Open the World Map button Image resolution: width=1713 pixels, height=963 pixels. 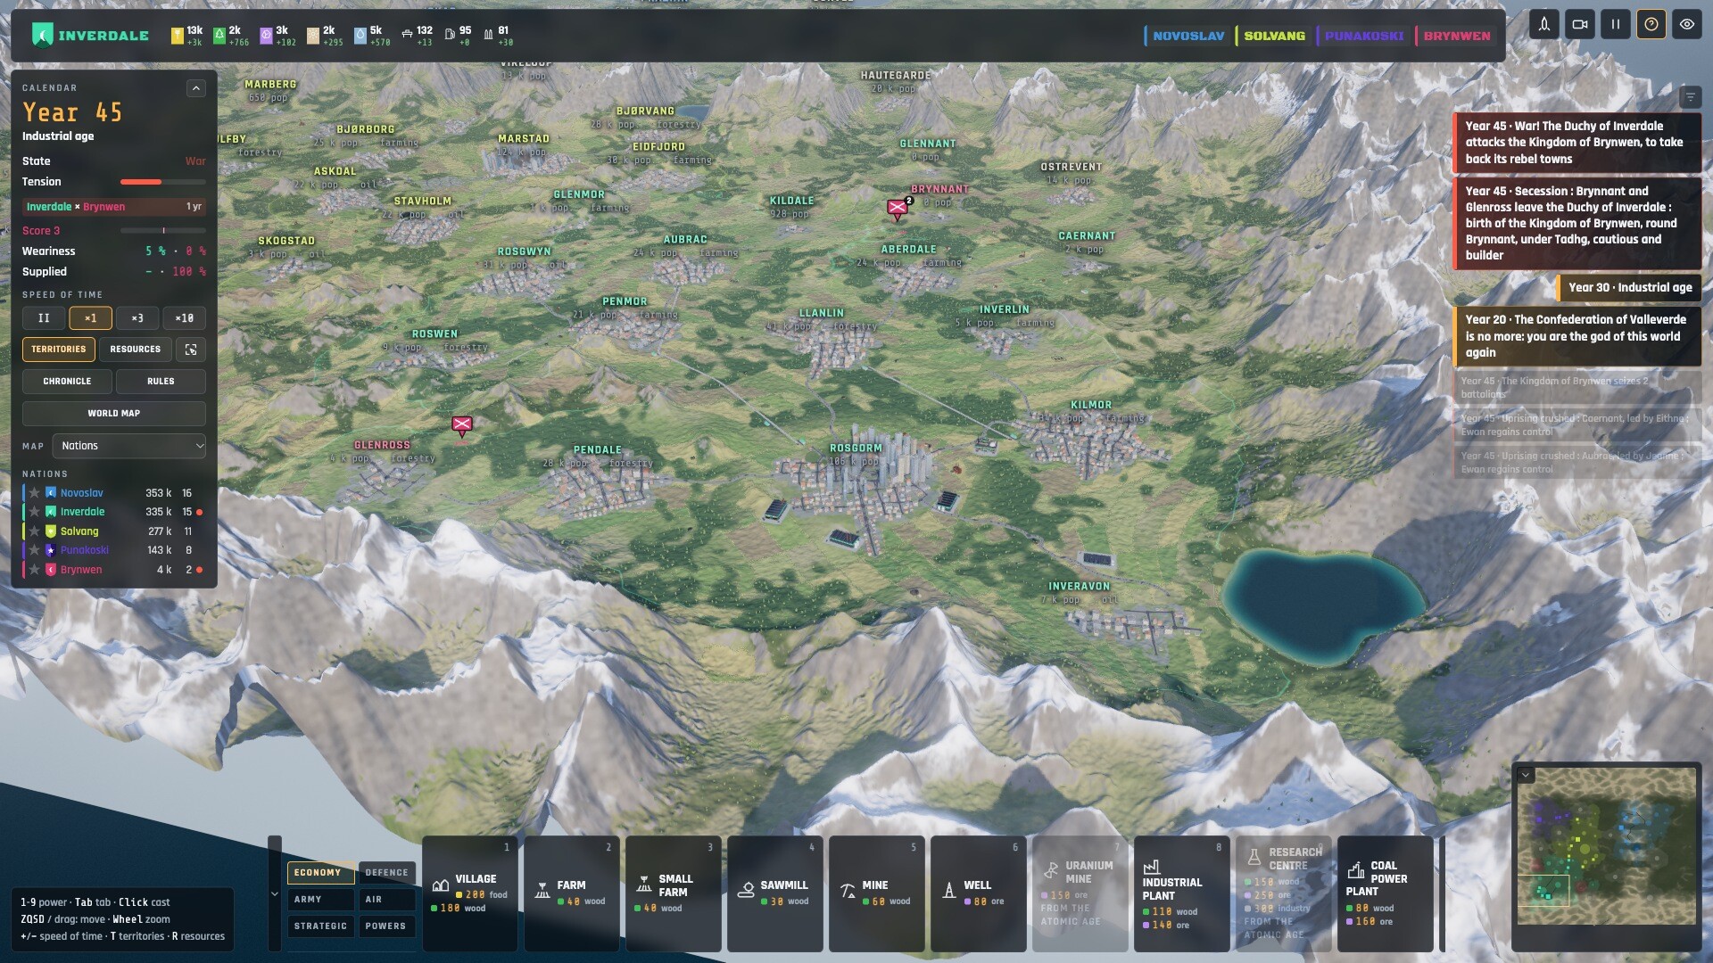114,414
